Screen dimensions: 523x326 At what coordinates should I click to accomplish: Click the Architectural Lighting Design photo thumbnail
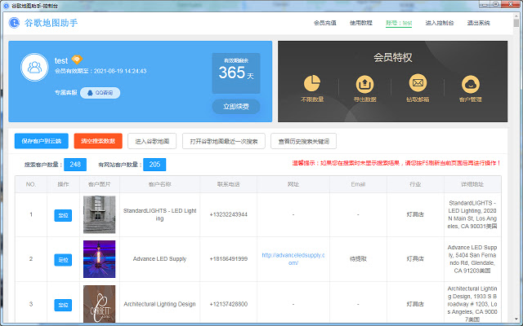point(99,304)
